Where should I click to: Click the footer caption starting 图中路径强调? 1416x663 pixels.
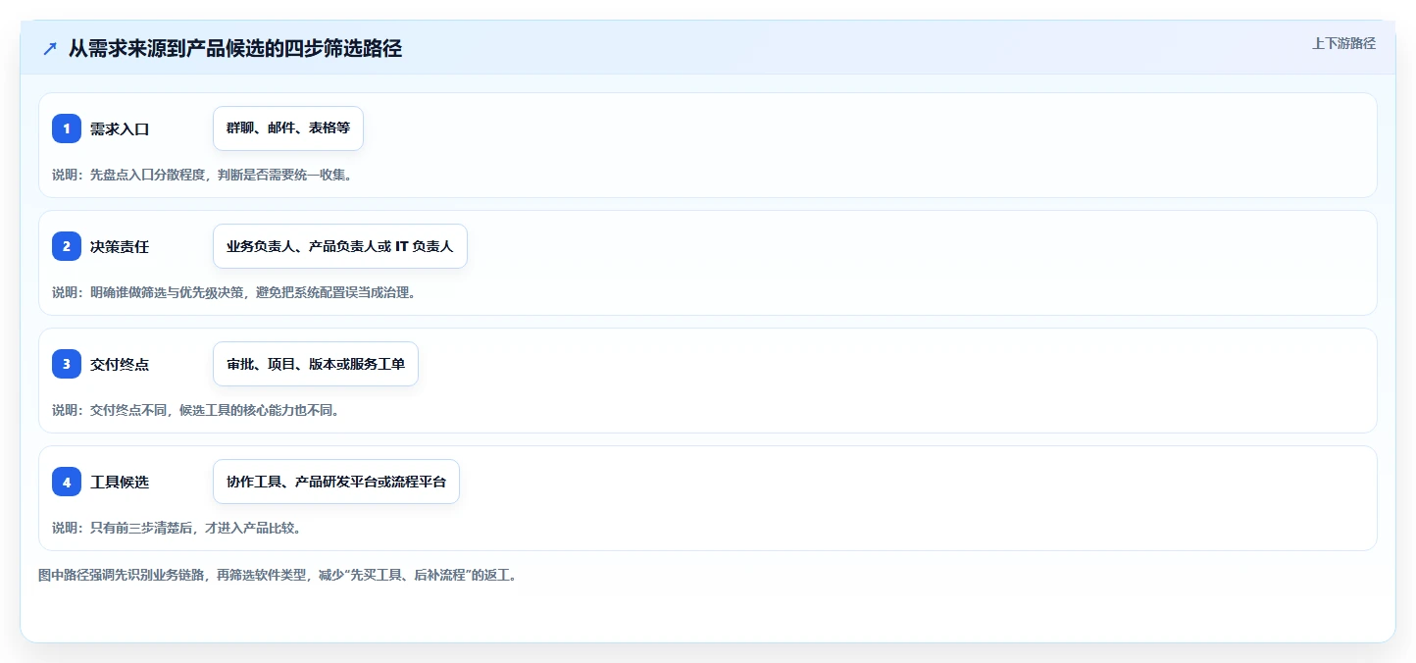tap(278, 575)
